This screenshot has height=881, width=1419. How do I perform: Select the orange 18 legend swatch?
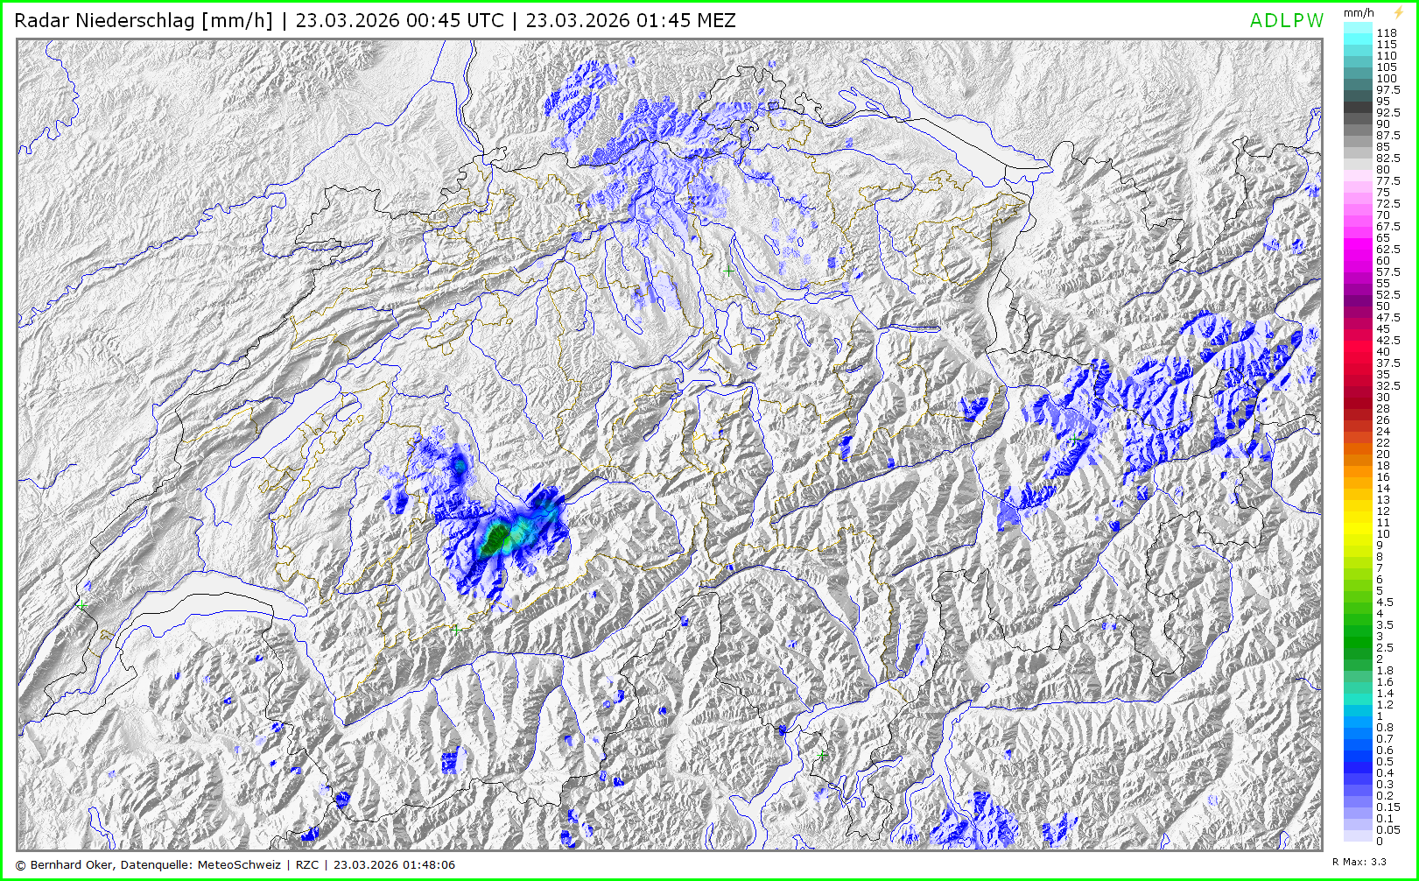(1359, 466)
